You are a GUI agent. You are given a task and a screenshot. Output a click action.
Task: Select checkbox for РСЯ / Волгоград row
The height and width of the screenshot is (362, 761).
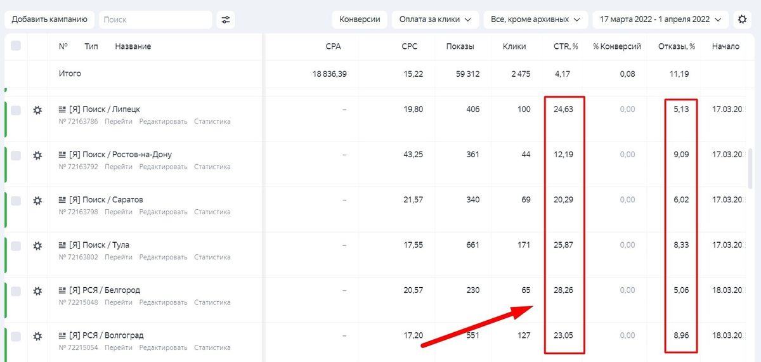[x=16, y=336]
